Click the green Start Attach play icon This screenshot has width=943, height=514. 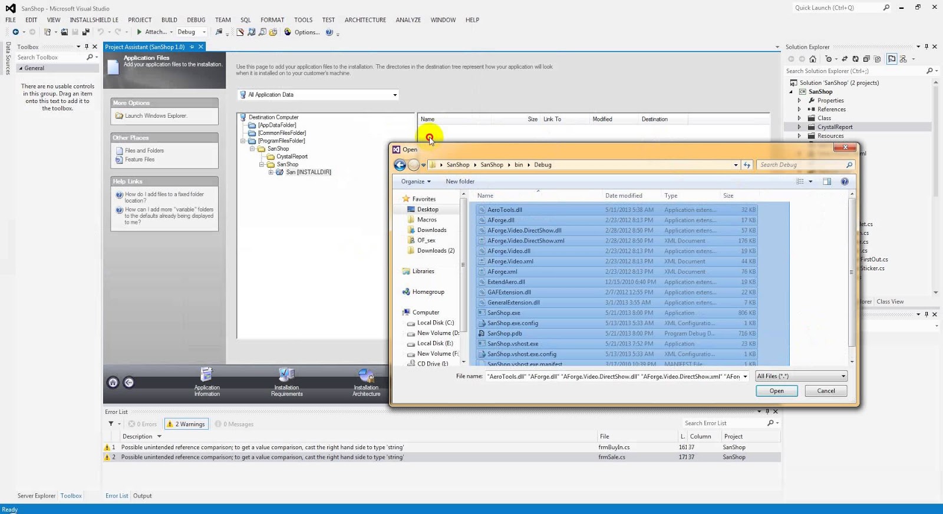[x=139, y=32]
